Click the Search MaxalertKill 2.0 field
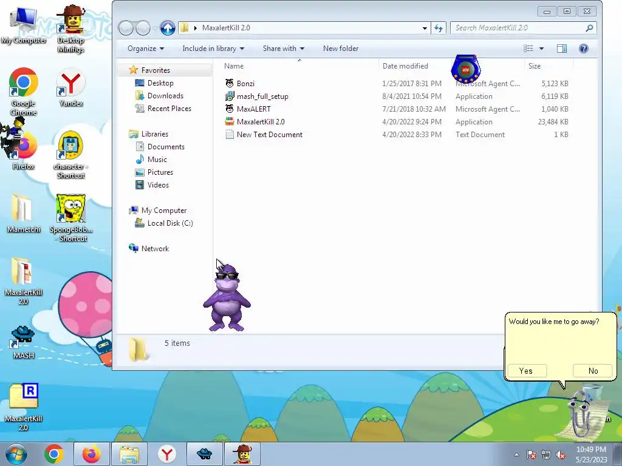 coord(523,28)
